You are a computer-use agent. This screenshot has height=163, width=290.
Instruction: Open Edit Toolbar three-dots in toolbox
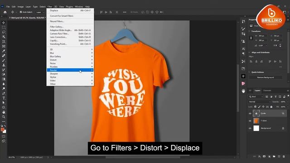pyautogui.click(x=4, y=122)
